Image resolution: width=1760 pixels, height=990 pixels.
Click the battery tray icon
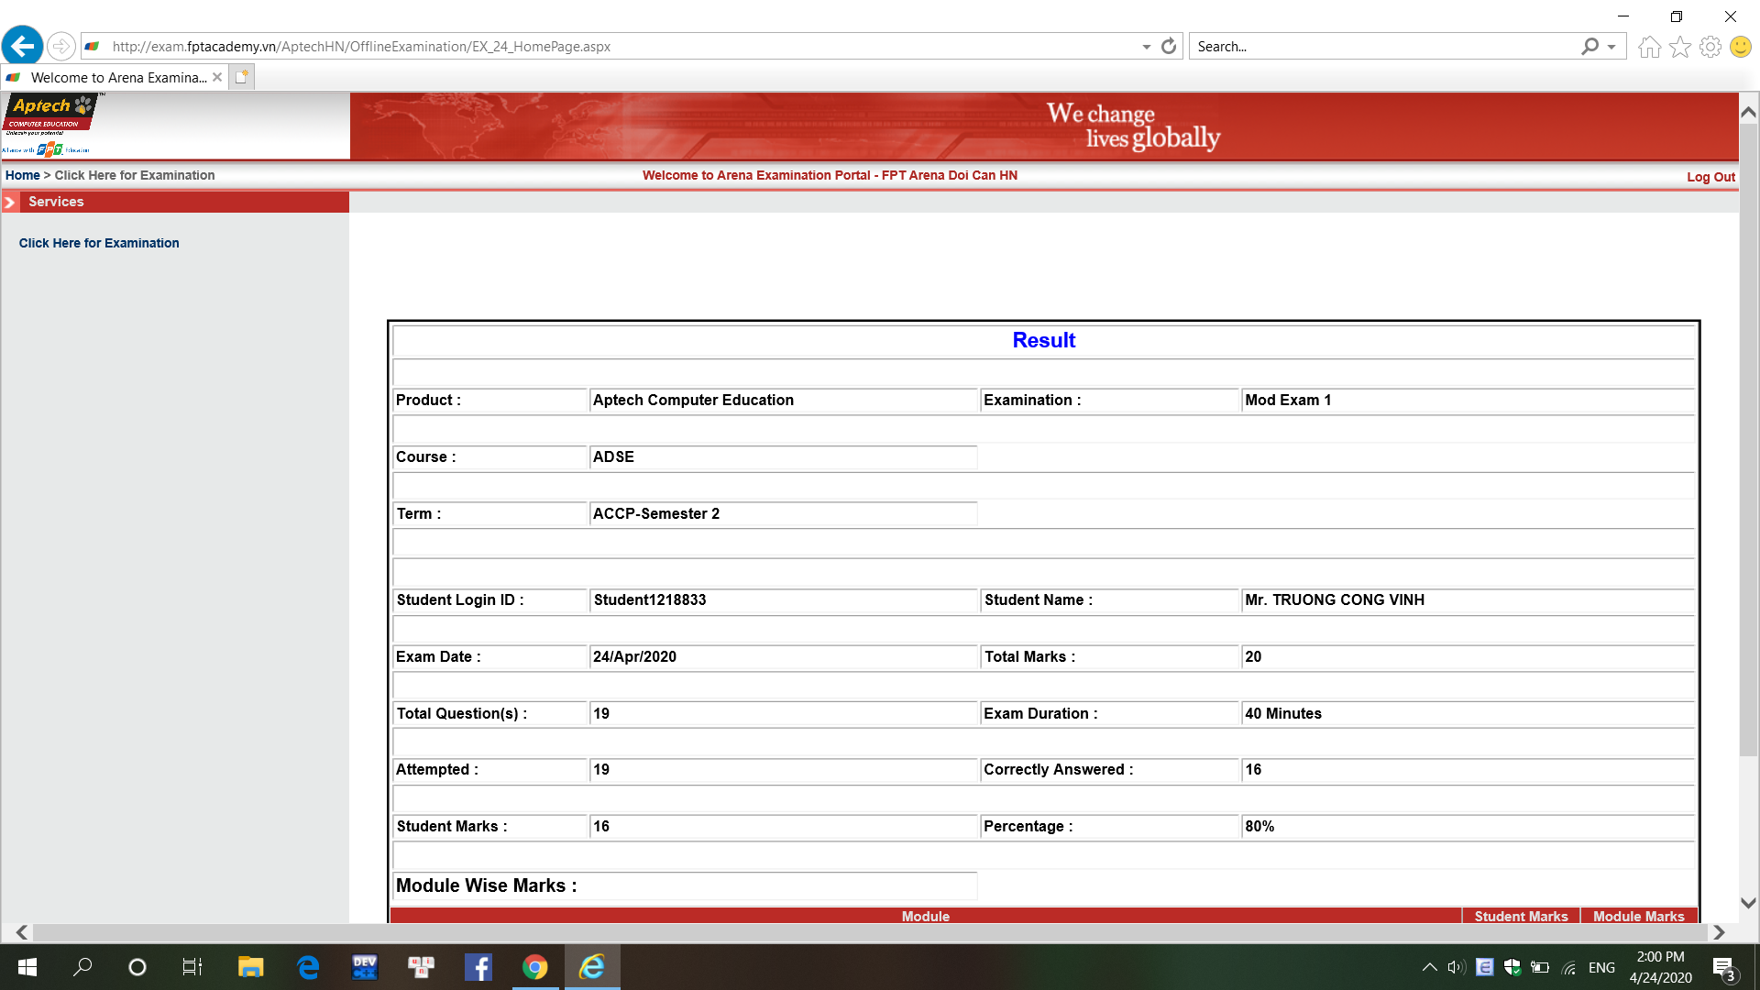click(x=1540, y=967)
